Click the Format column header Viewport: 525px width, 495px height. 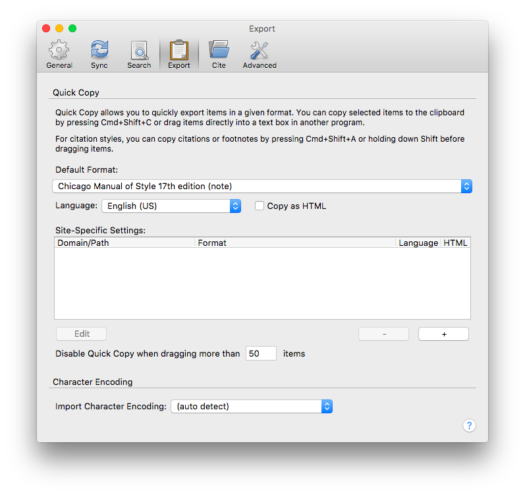click(x=295, y=243)
